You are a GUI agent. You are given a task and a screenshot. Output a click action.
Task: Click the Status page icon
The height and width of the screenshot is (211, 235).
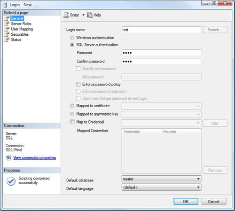point(7,39)
